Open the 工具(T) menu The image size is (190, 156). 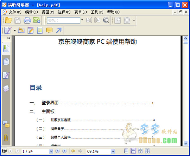[97, 12]
